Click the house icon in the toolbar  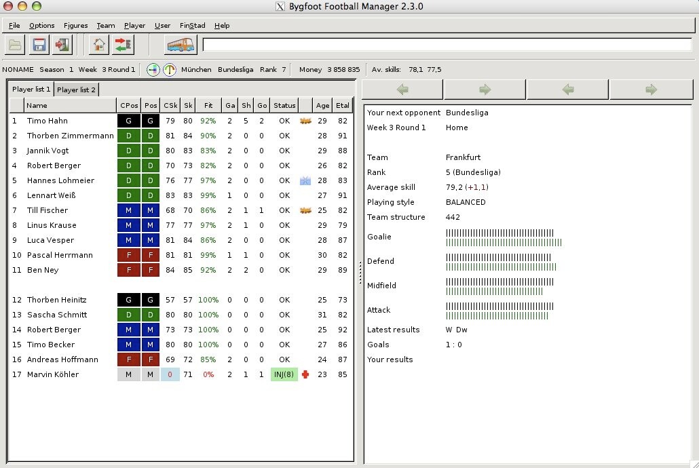(99, 45)
